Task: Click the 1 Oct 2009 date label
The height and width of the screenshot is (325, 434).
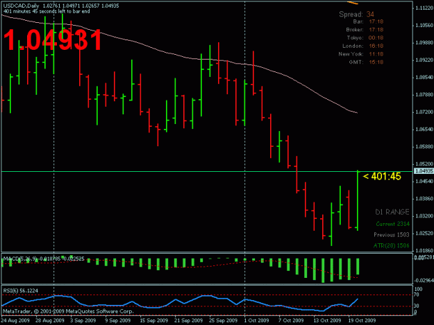Action: pos(256,320)
